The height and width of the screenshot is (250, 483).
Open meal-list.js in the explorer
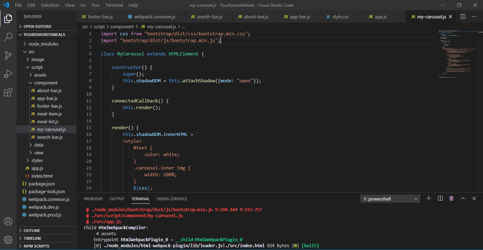tap(47, 121)
